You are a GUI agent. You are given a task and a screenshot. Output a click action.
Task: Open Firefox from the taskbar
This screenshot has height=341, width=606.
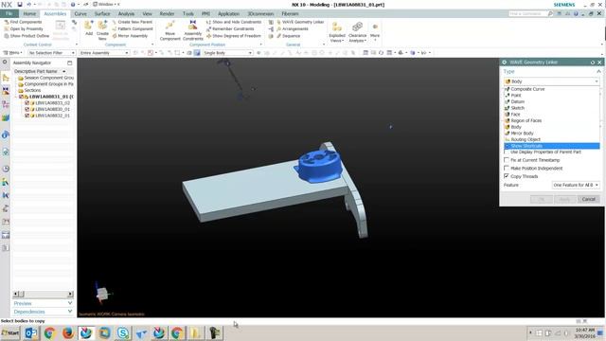coord(68,332)
